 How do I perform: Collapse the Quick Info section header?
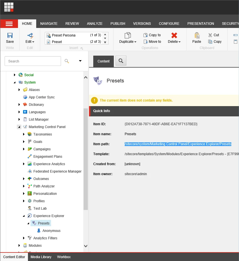pos(164,111)
